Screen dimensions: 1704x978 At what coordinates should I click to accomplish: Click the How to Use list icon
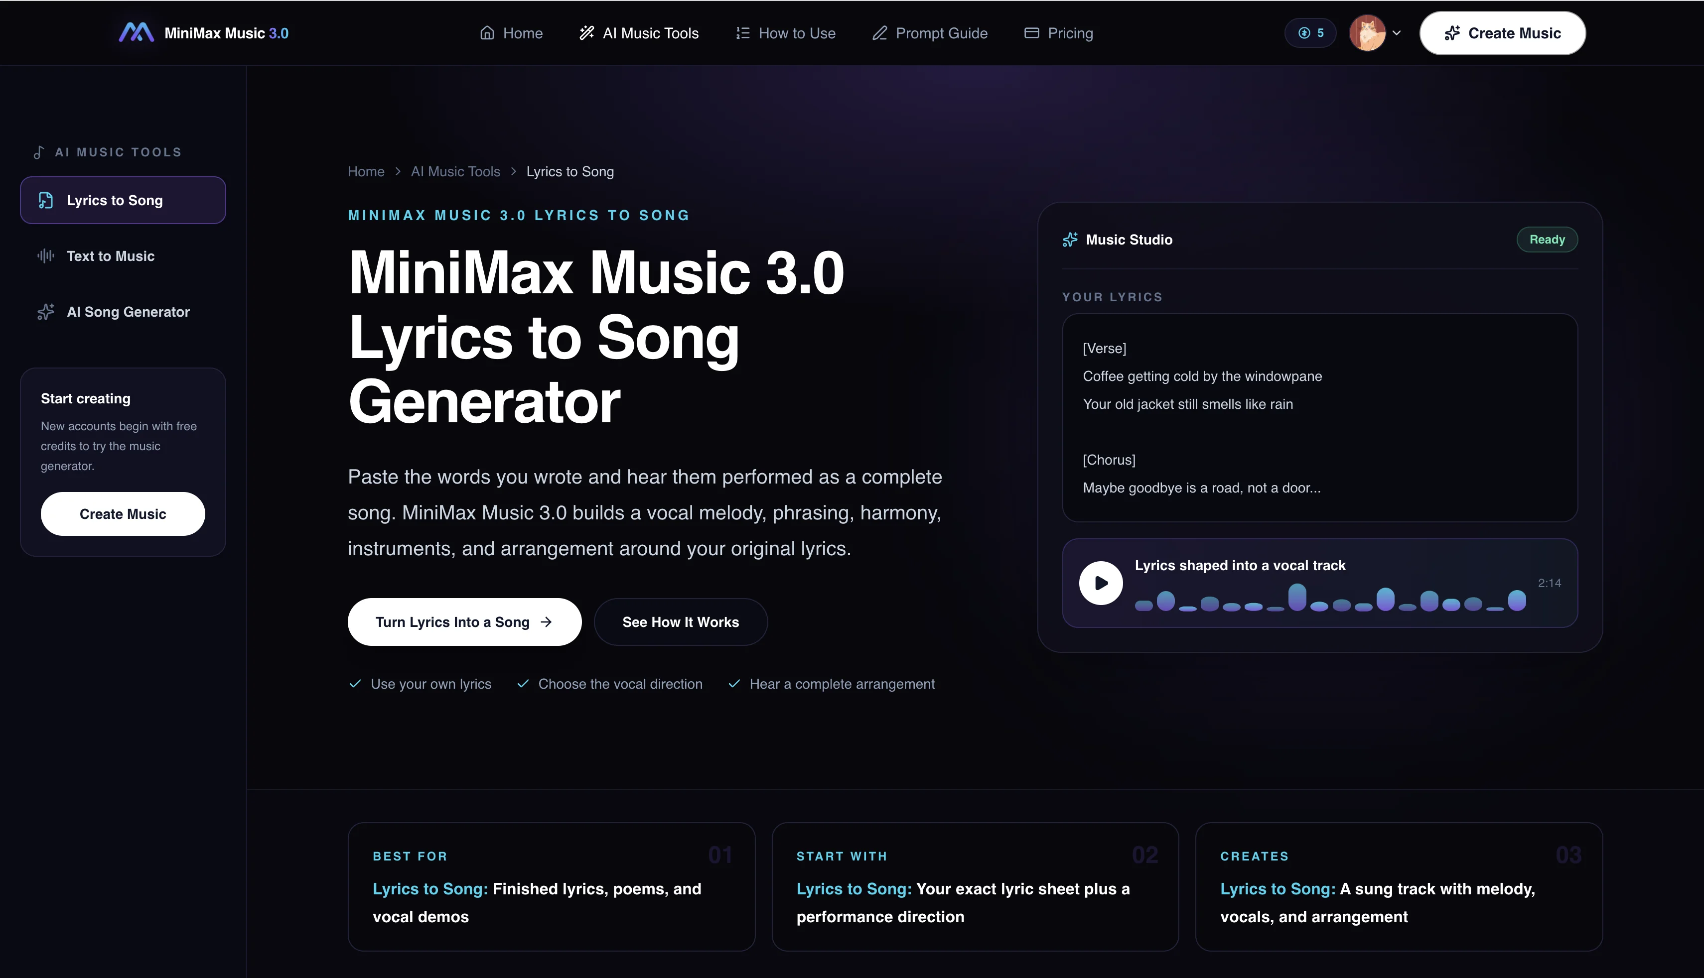(742, 33)
